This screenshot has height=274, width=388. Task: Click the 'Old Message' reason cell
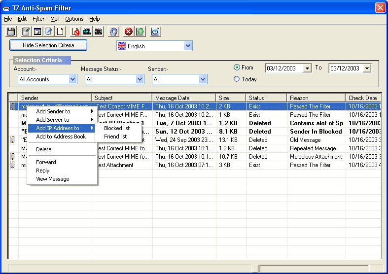pyautogui.click(x=316, y=140)
